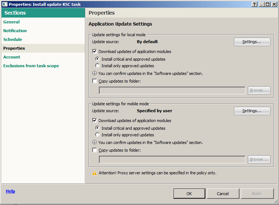The height and width of the screenshot is (205, 279).
Task: Click 'By default' update source value
Action: tap(147, 42)
